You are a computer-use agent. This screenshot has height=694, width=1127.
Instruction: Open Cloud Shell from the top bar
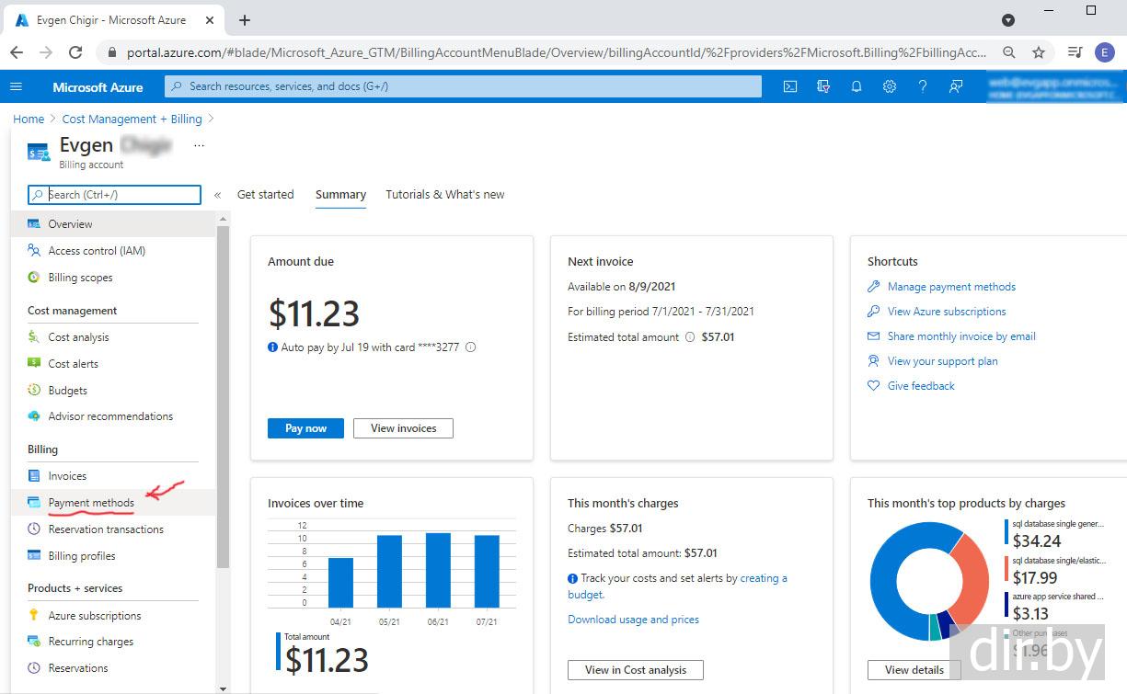(789, 86)
